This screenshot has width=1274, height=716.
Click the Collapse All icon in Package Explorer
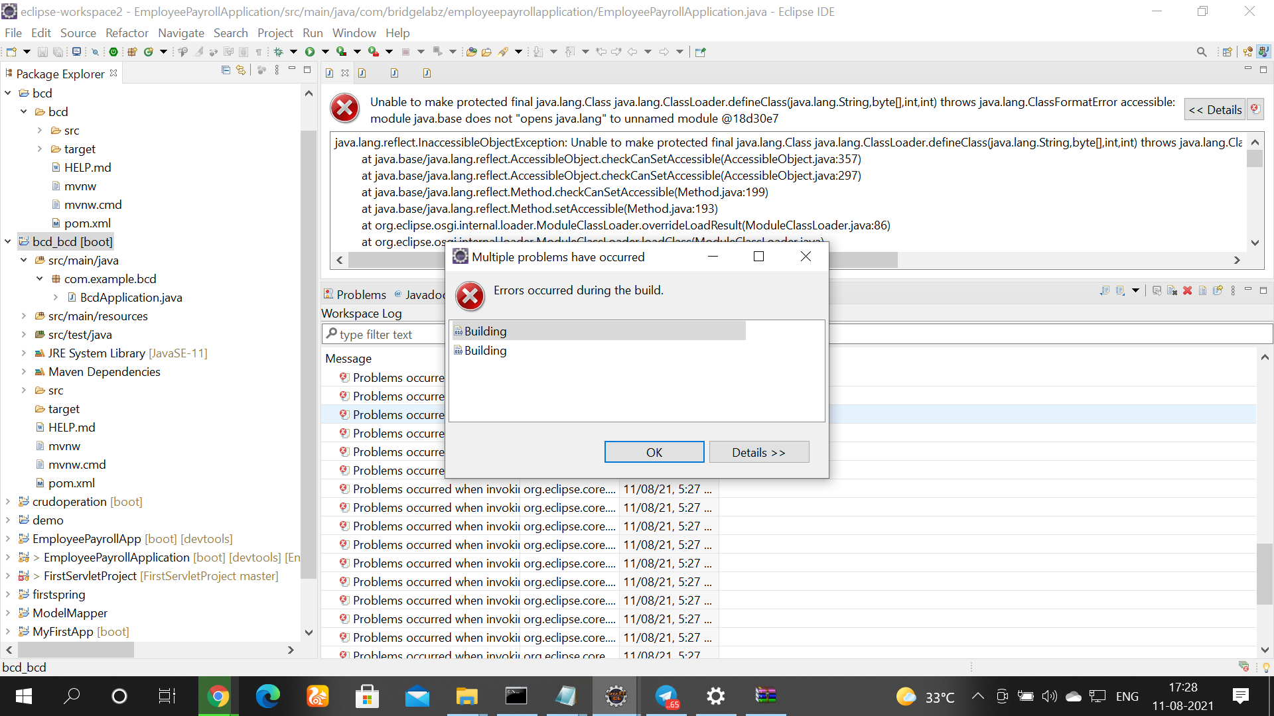(226, 70)
